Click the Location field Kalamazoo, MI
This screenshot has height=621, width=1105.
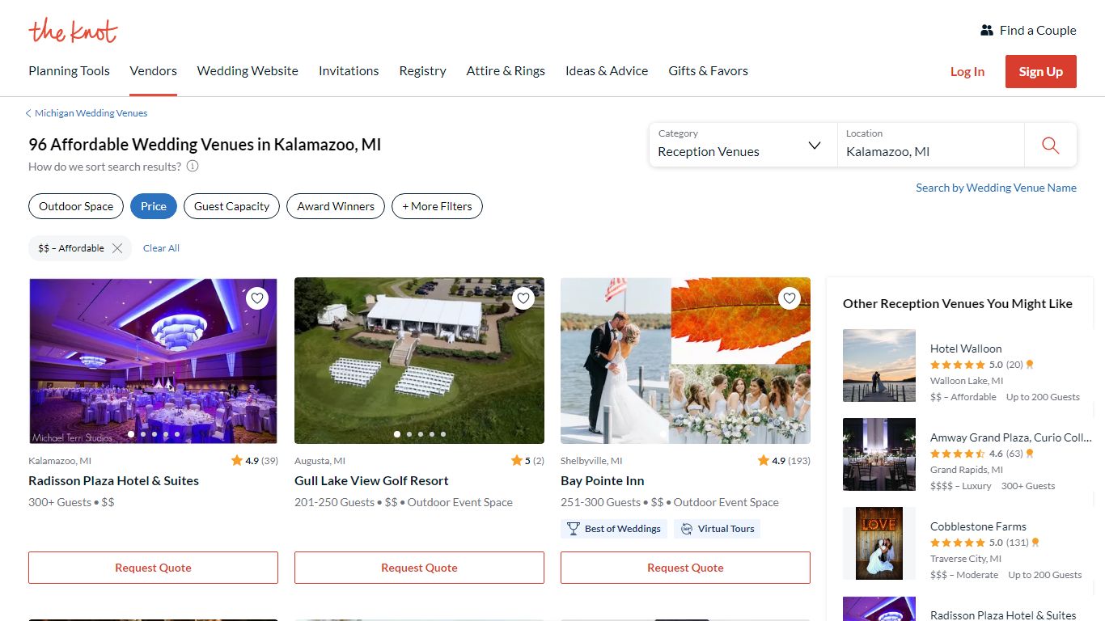pyautogui.click(x=930, y=146)
